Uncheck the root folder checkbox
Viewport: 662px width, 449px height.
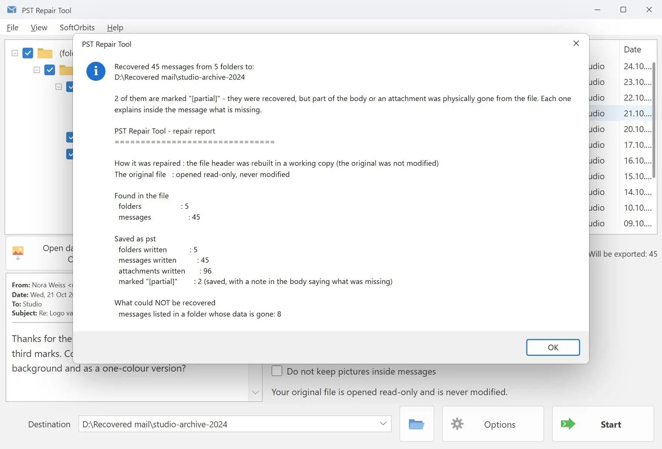tap(28, 53)
